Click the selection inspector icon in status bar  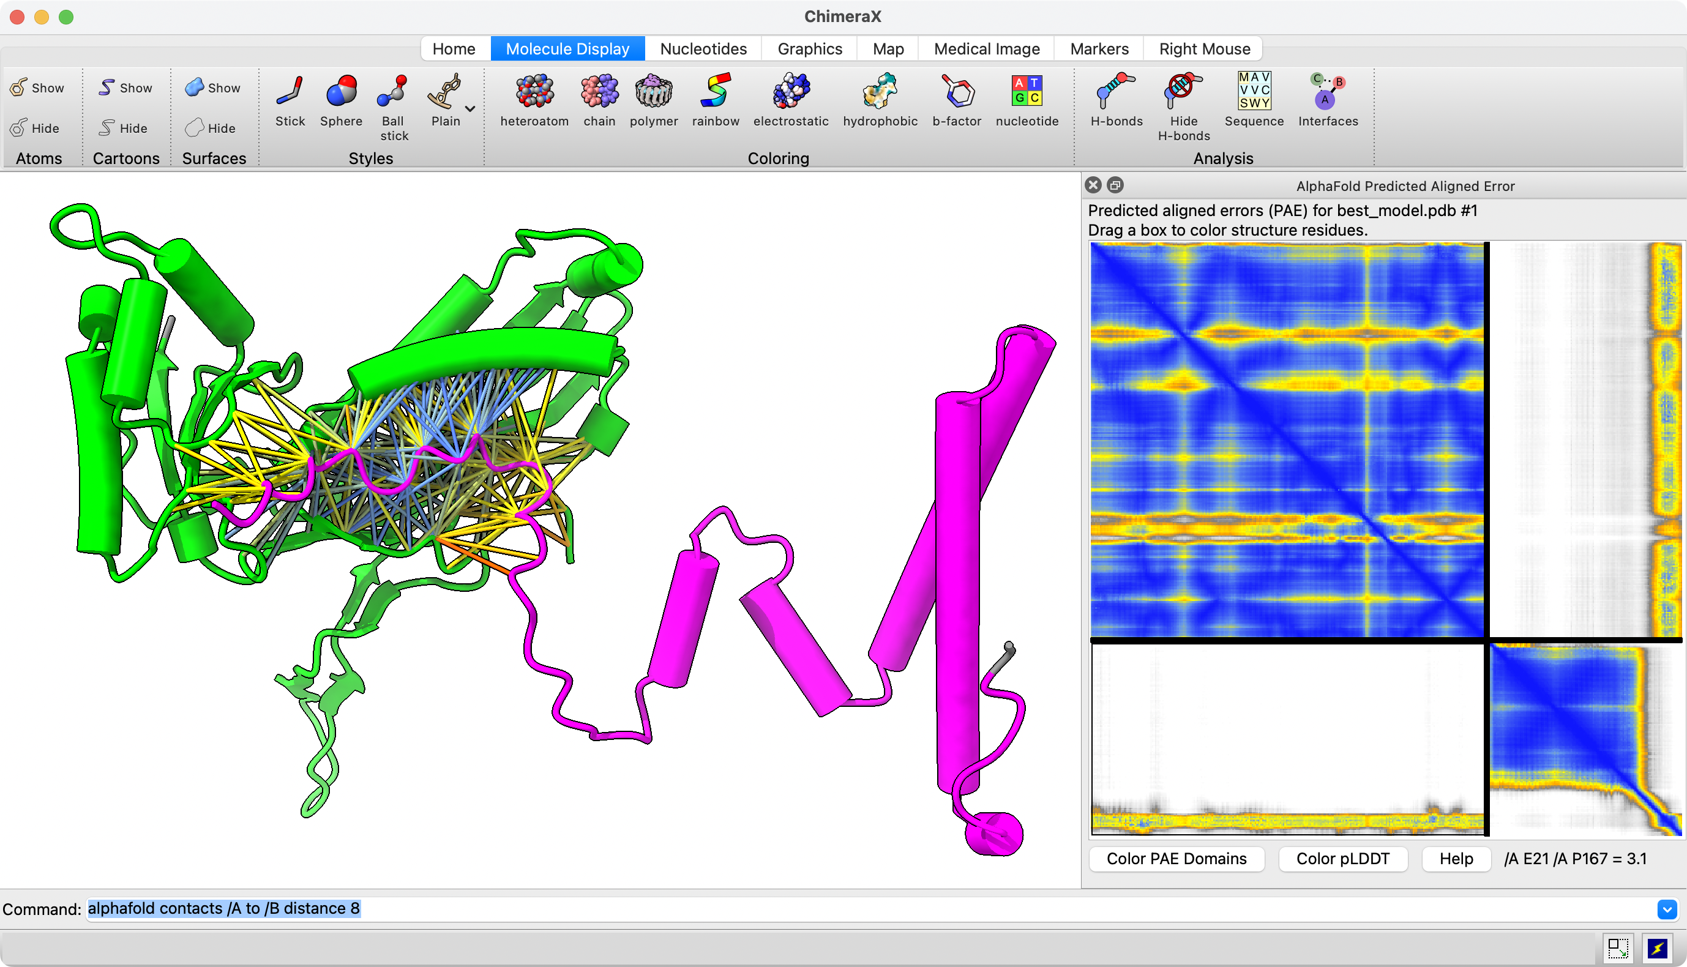[1618, 948]
